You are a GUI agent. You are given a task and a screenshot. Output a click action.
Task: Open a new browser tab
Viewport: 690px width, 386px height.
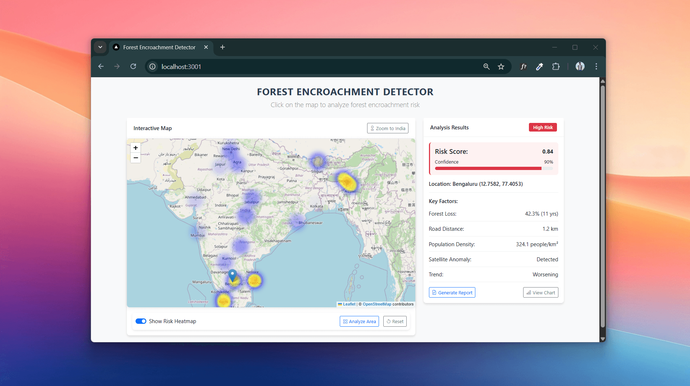(x=222, y=47)
